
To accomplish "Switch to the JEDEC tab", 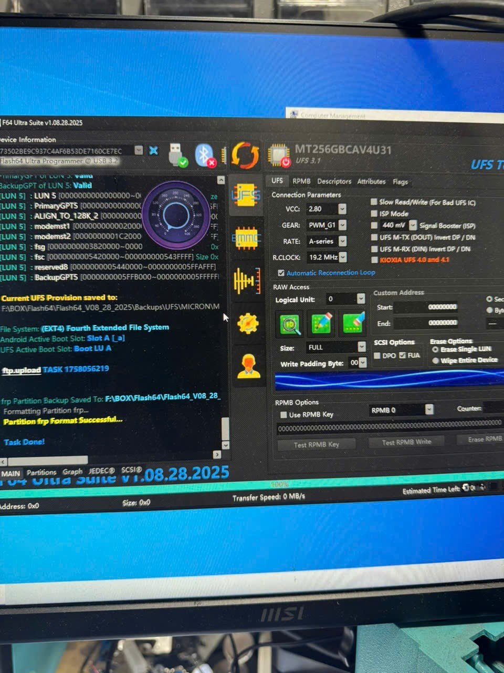I will (x=101, y=471).
